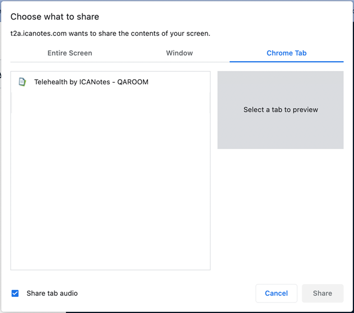Toggle the Share tab audio checkbox
354x313 pixels.
pos(15,293)
